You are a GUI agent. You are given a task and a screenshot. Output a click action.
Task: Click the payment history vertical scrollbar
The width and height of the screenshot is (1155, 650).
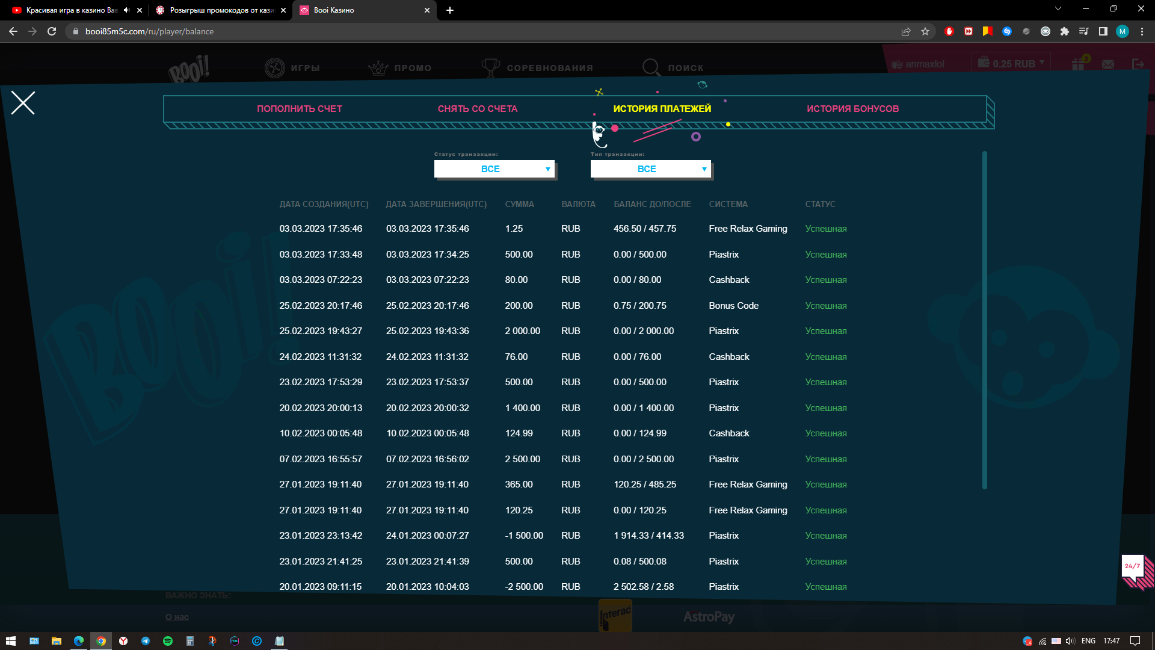[985, 319]
